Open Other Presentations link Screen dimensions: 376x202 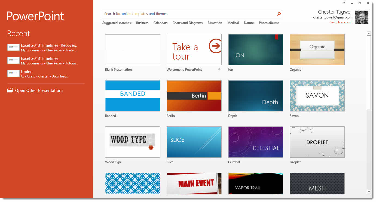(39, 91)
